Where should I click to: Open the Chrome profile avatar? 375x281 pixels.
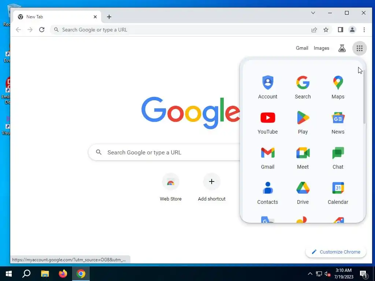click(352, 30)
